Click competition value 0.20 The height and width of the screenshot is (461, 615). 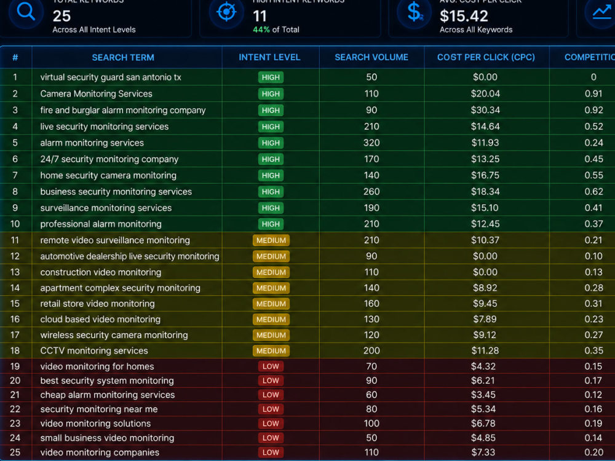tap(593, 452)
